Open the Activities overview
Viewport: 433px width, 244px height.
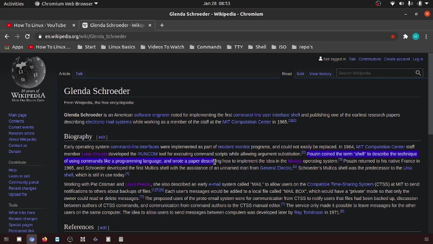click(14, 4)
